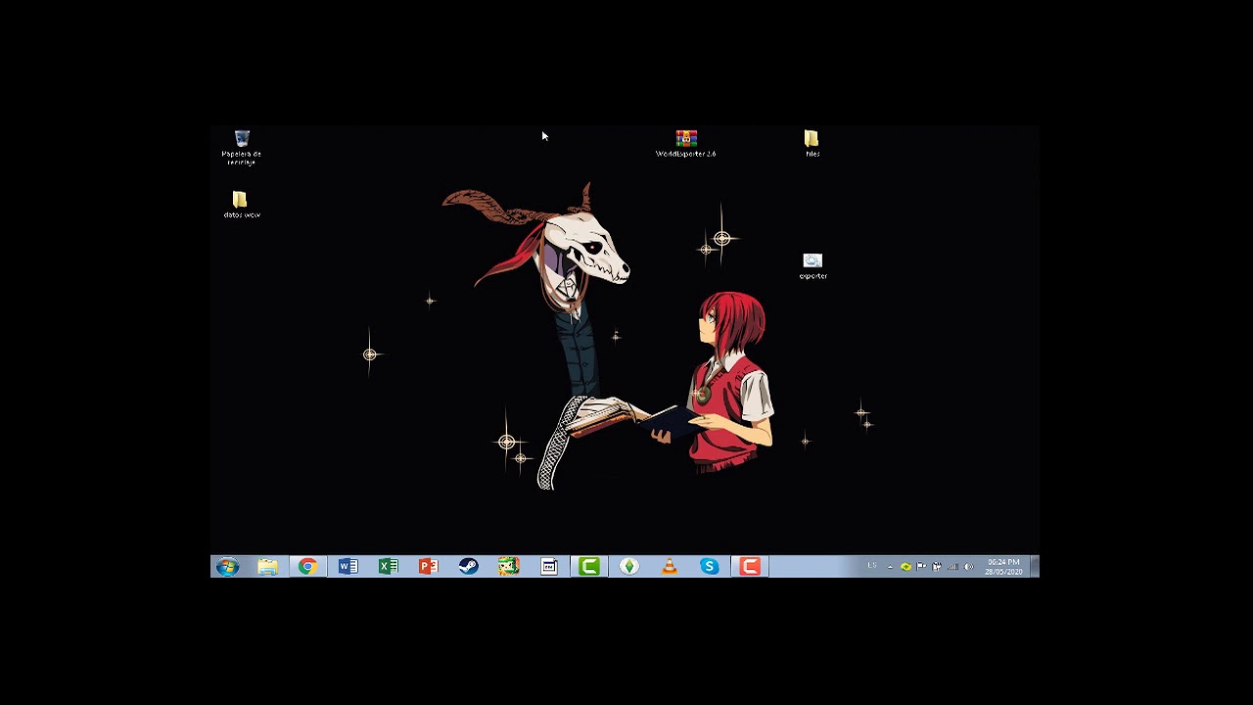Select the exporter shortcut on the desktop

(812, 265)
